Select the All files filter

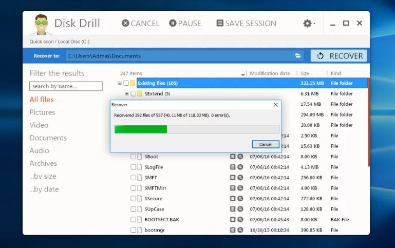pos(42,100)
